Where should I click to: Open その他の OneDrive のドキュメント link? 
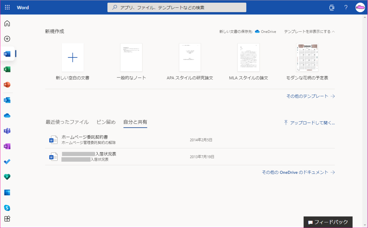point(298,172)
